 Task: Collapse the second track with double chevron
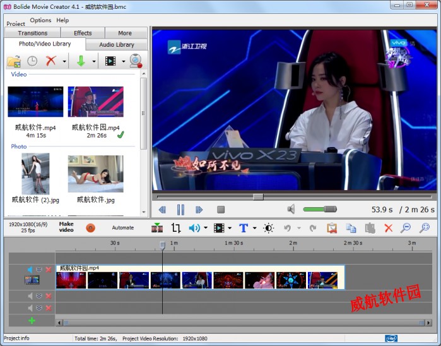(39, 296)
